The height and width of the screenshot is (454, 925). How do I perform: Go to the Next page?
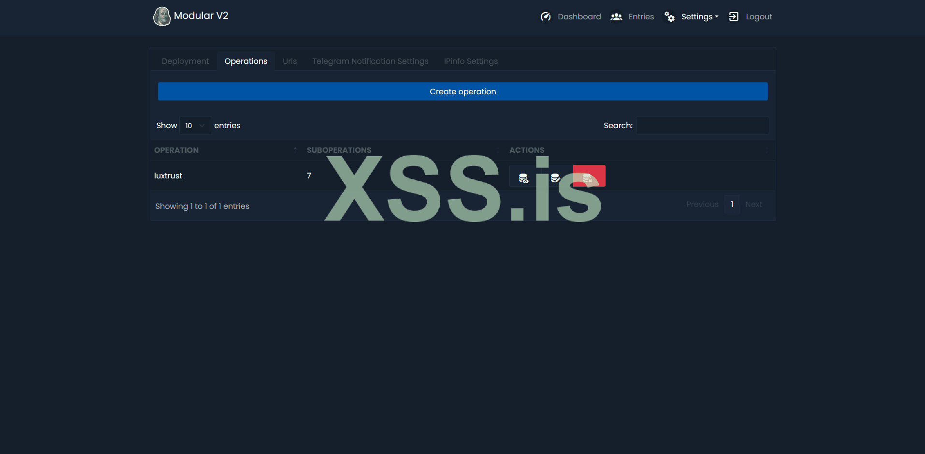tap(753, 205)
